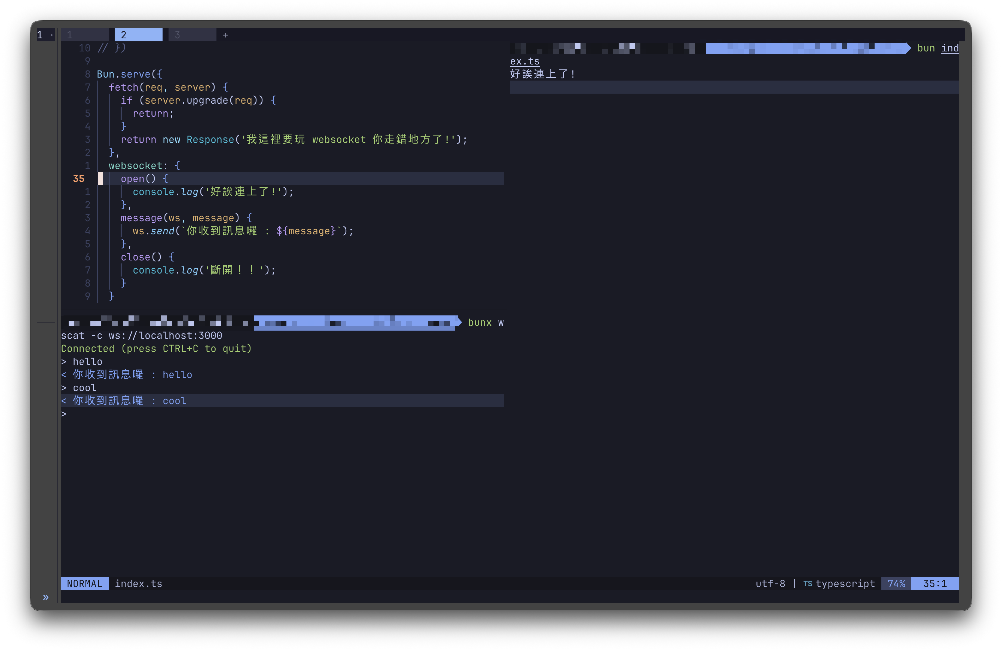Click the empty wscat input prompt
The image size is (1002, 651).
pos(63,414)
